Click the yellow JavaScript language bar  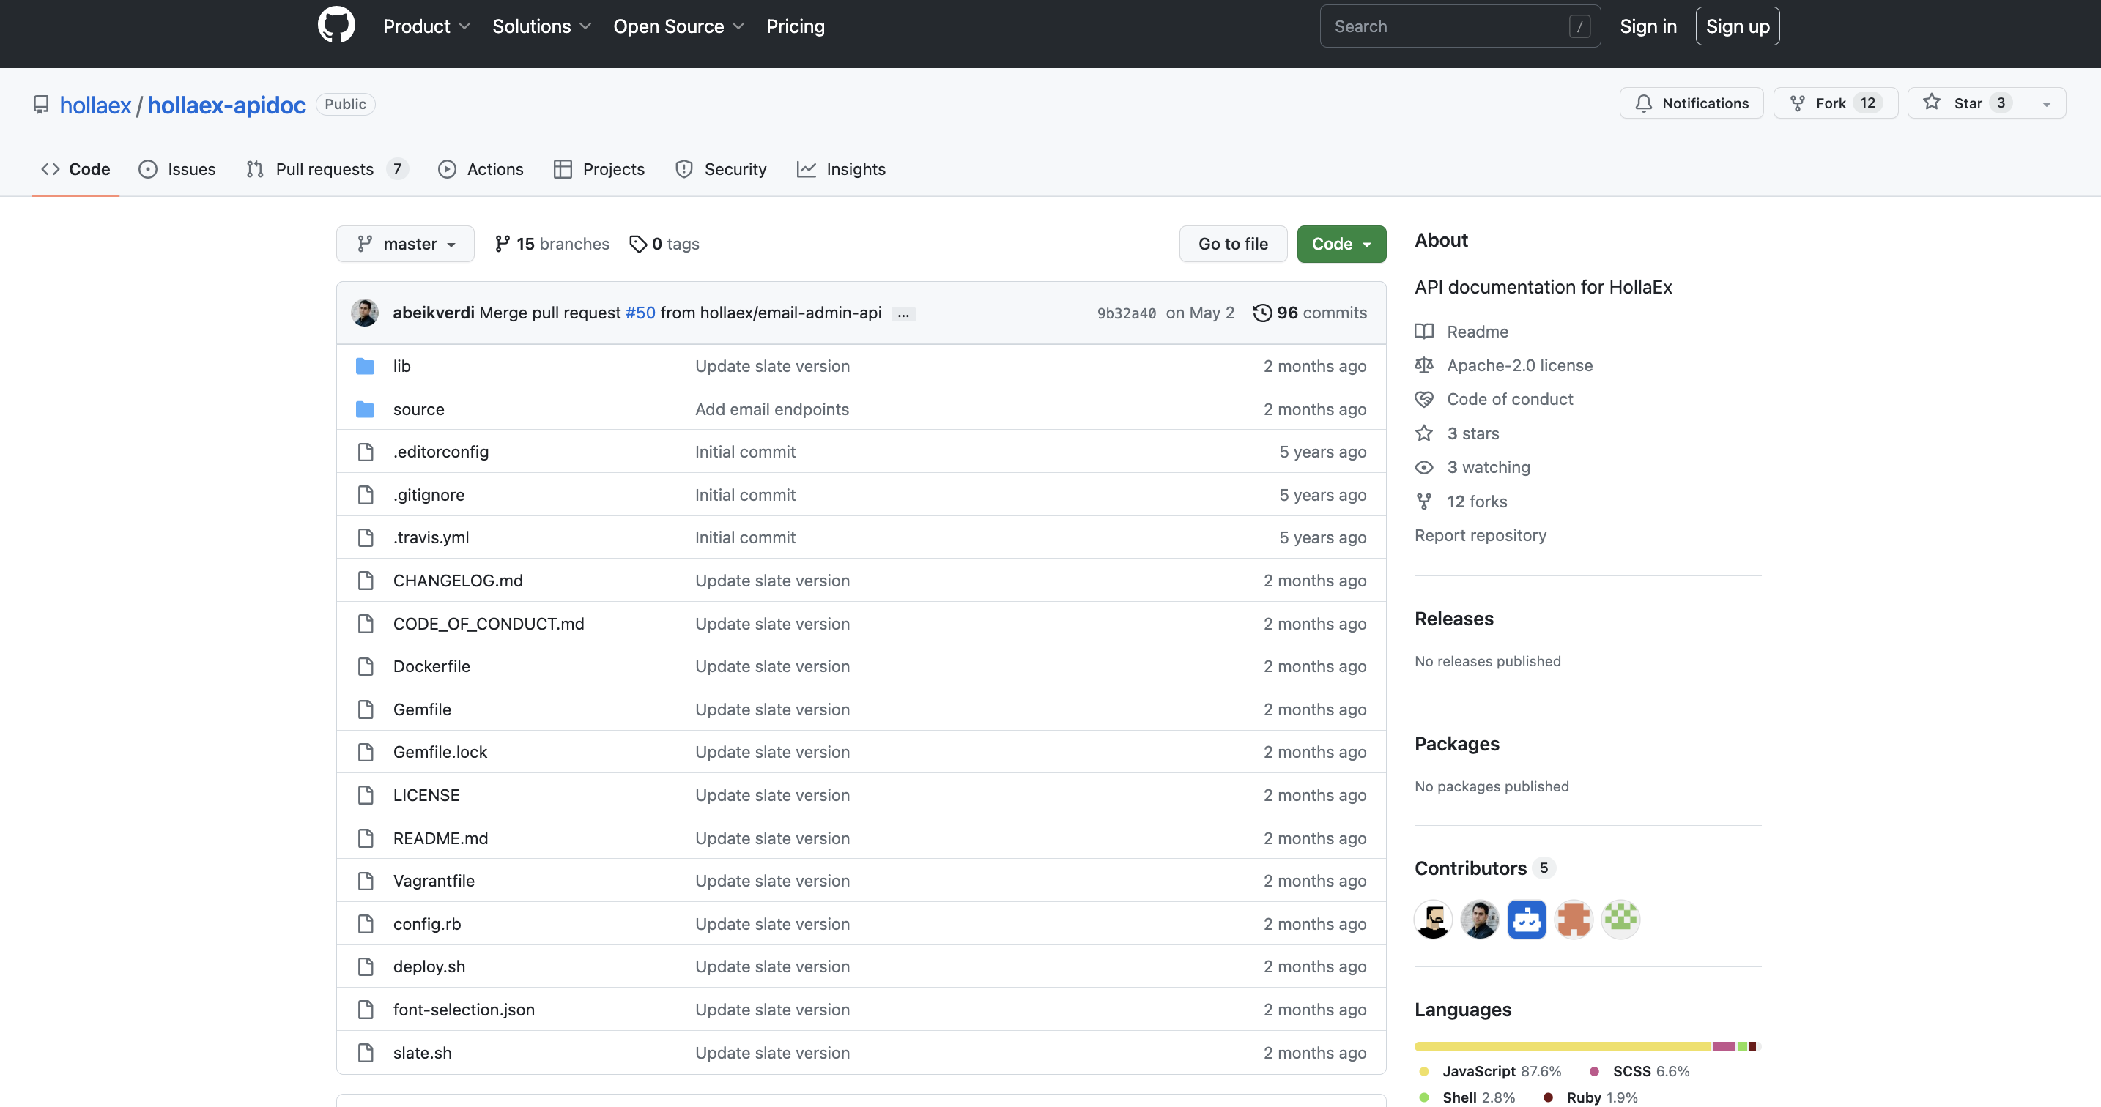[1561, 1045]
